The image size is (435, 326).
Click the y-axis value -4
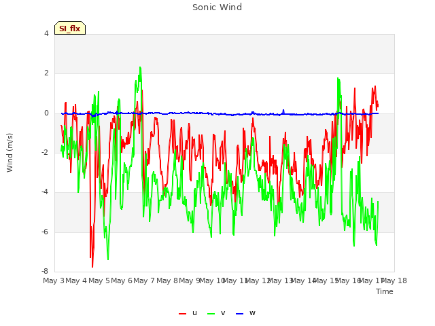(x=45, y=192)
